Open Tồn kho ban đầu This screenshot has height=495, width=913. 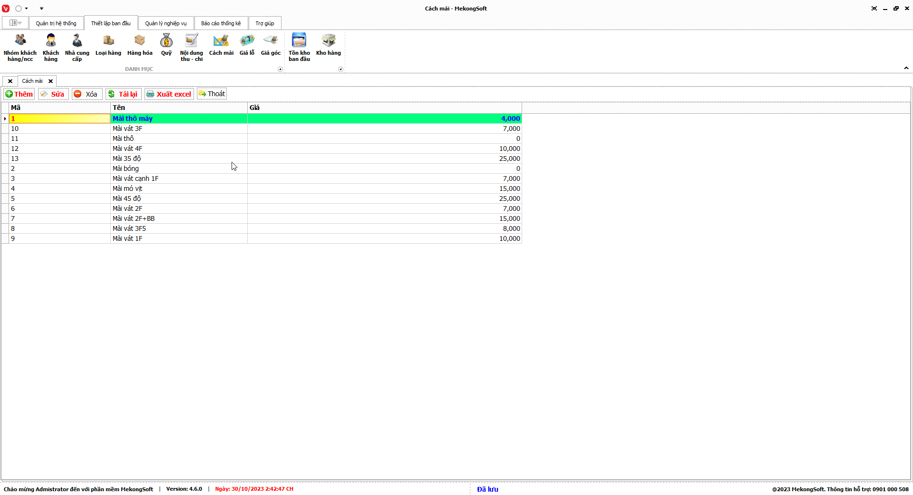pyautogui.click(x=299, y=48)
